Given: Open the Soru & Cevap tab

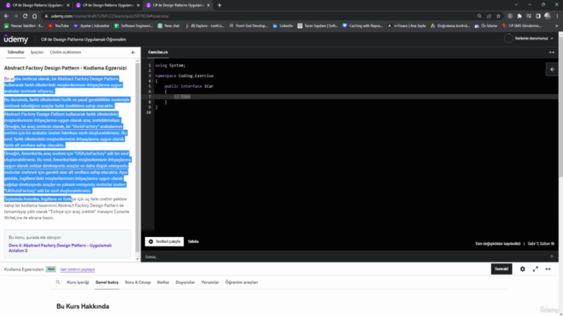Looking at the screenshot, I should (138, 283).
